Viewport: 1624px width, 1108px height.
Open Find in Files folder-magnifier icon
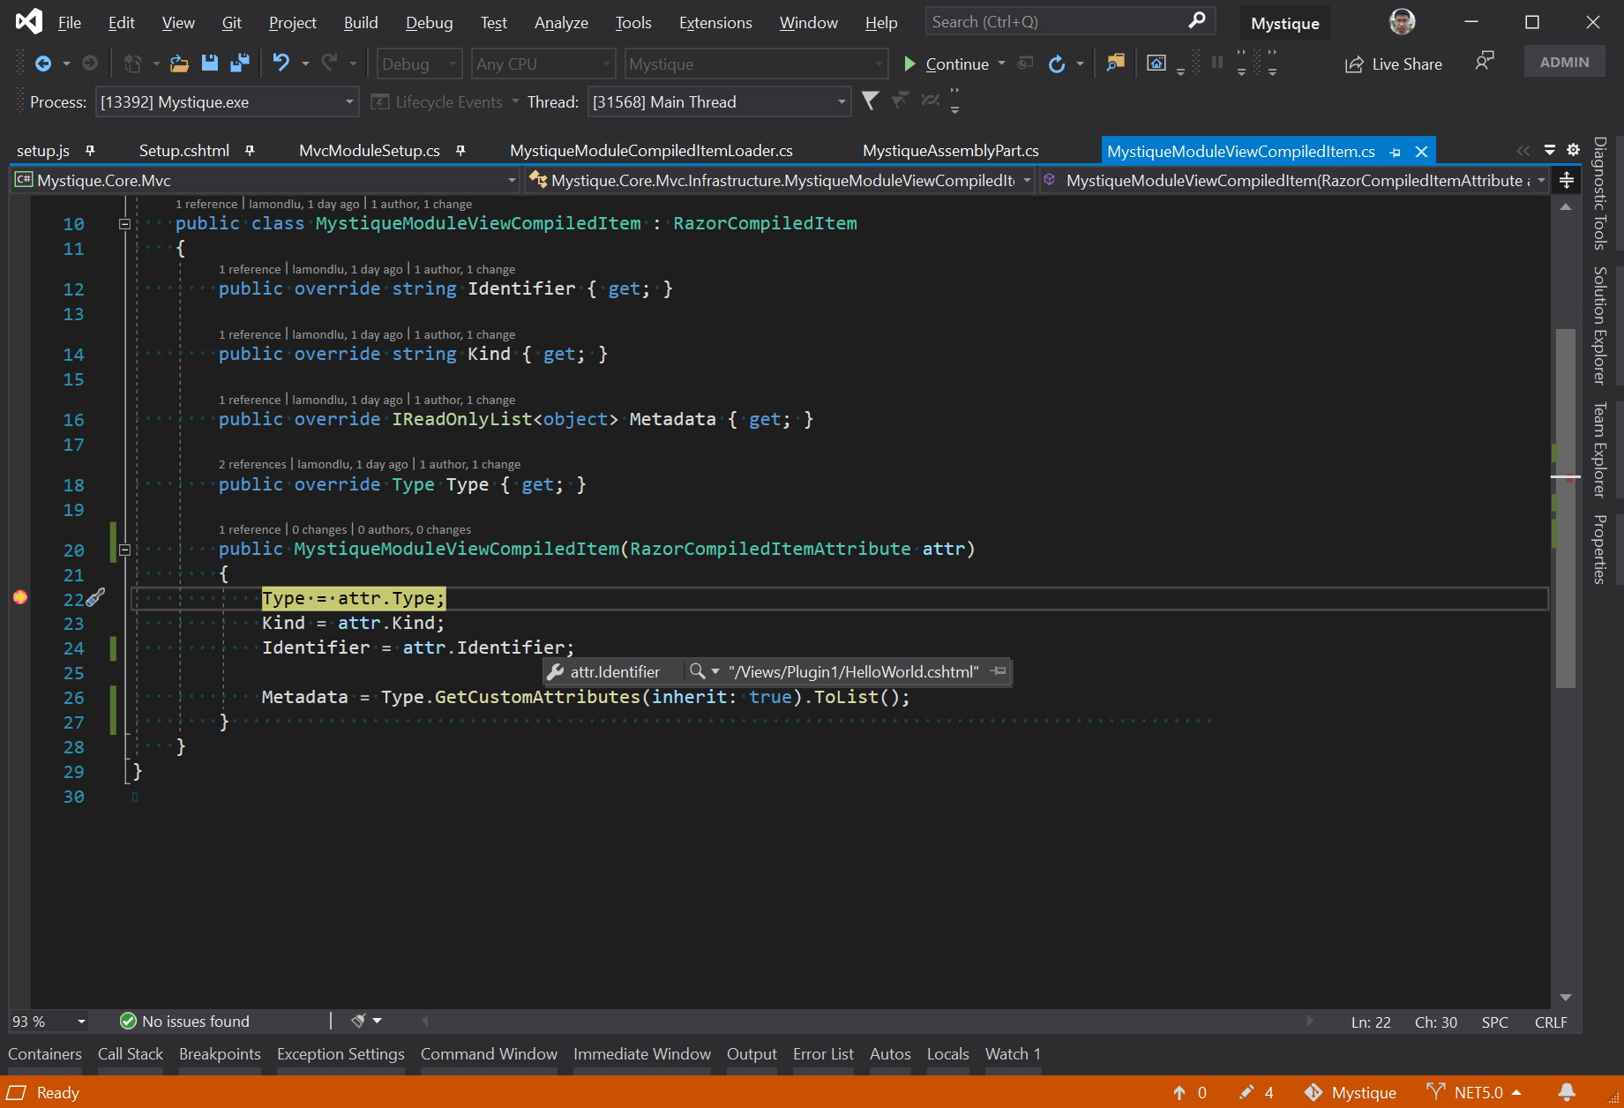1116,63
